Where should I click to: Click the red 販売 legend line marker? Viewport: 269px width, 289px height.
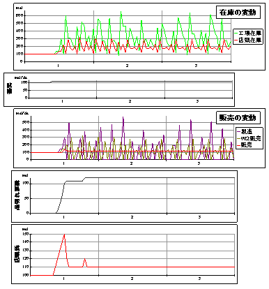pos(238,145)
